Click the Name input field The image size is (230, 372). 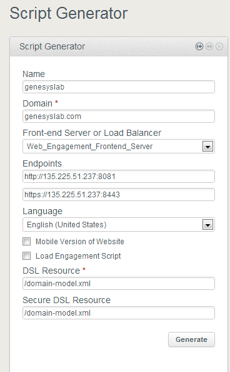point(119,87)
